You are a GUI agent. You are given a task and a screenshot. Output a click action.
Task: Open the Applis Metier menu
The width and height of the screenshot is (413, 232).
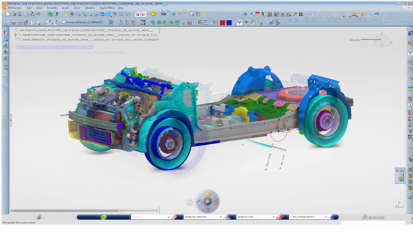(107, 8)
